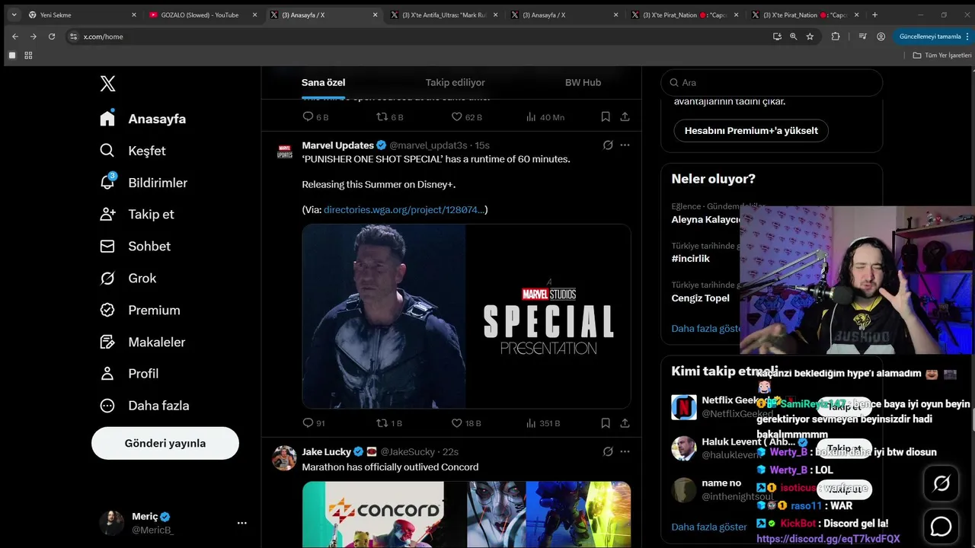
Task: Open browser tab search dropdown
Action: (x=14, y=14)
